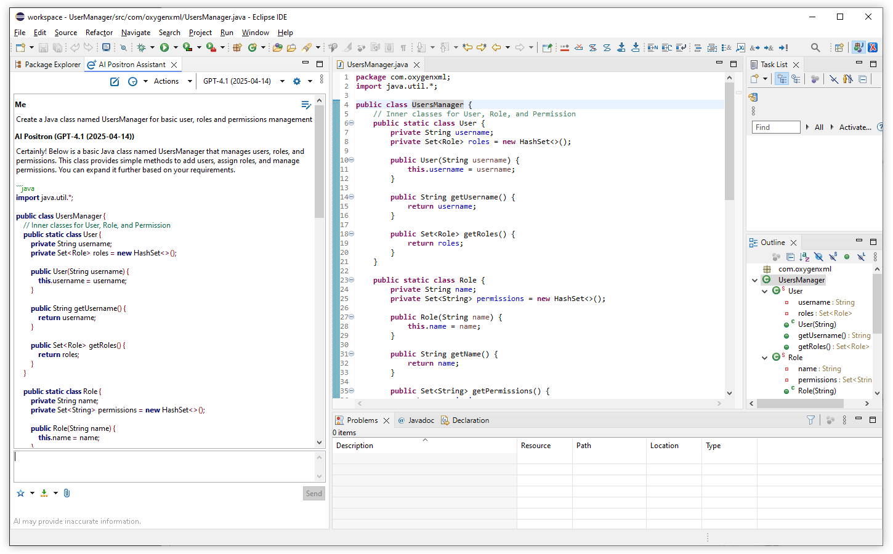Screen dimensions: 893x554
Task: Switch to the Package Explorer tab
Action: pos(47,65)
